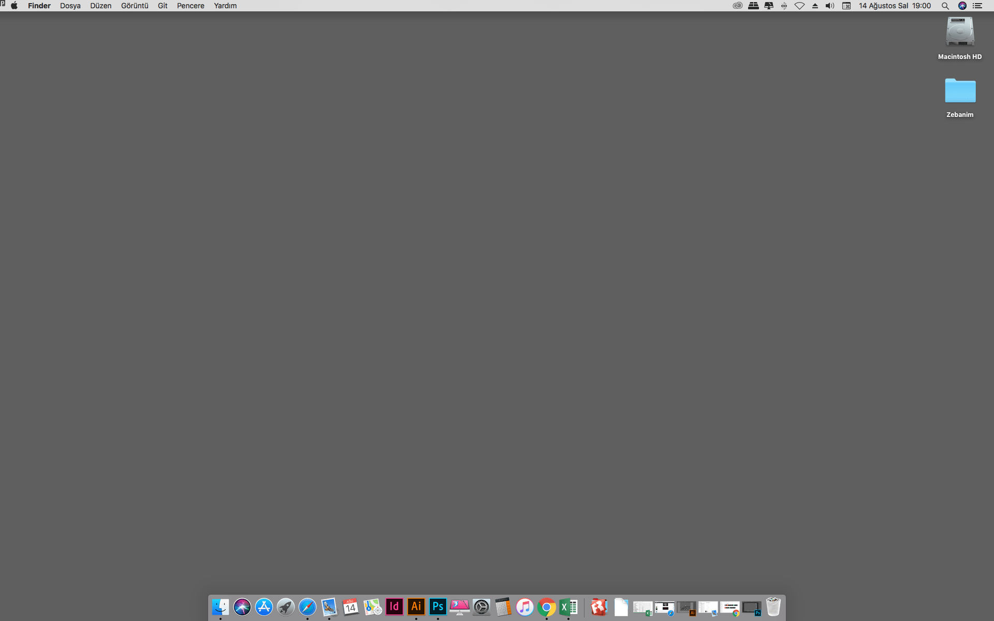
Task: Open the Düzen menu
Action: tap(101, 6)
